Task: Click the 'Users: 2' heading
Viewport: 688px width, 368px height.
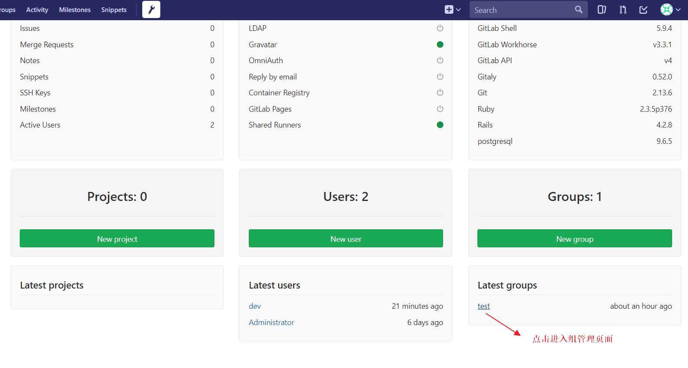Action: pyautogui.click(x=346, y=197)
